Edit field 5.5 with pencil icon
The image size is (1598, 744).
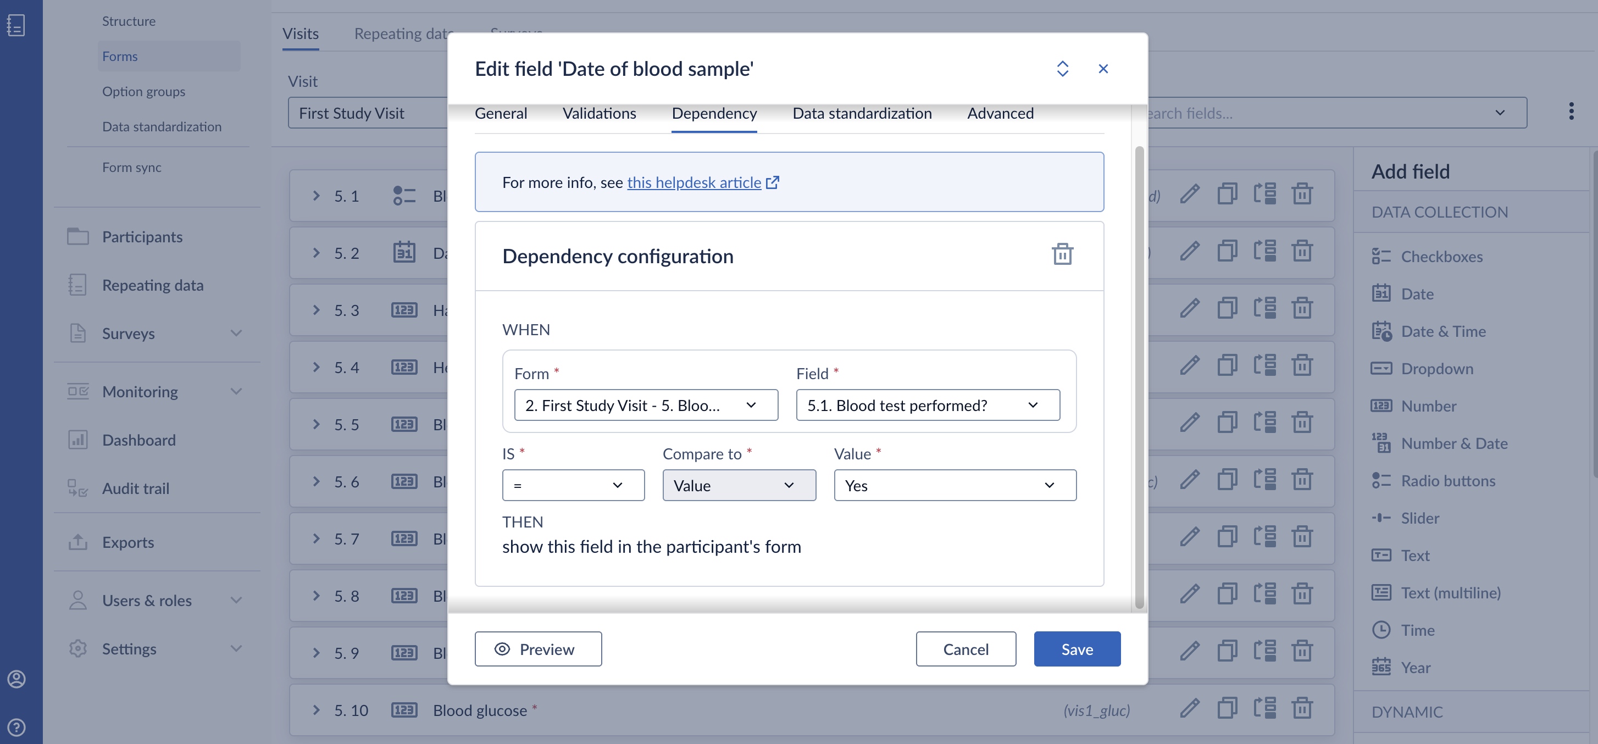pyautogui.click(x=1189, y=423)
